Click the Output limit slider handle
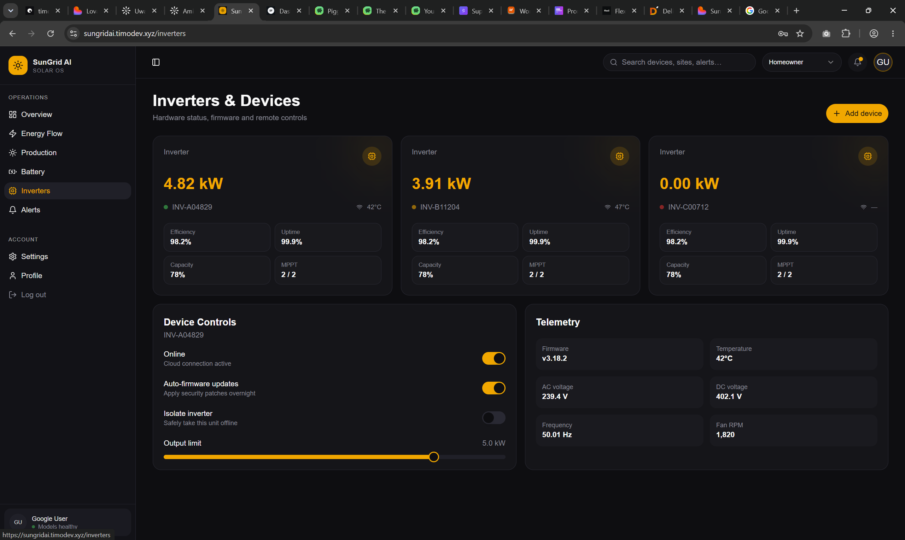 [433, 457]
